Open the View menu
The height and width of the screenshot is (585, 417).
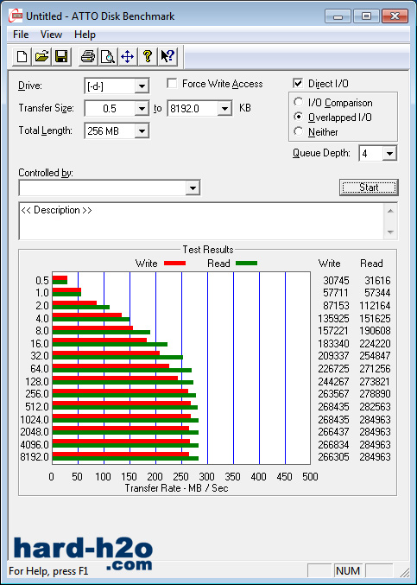51,35
